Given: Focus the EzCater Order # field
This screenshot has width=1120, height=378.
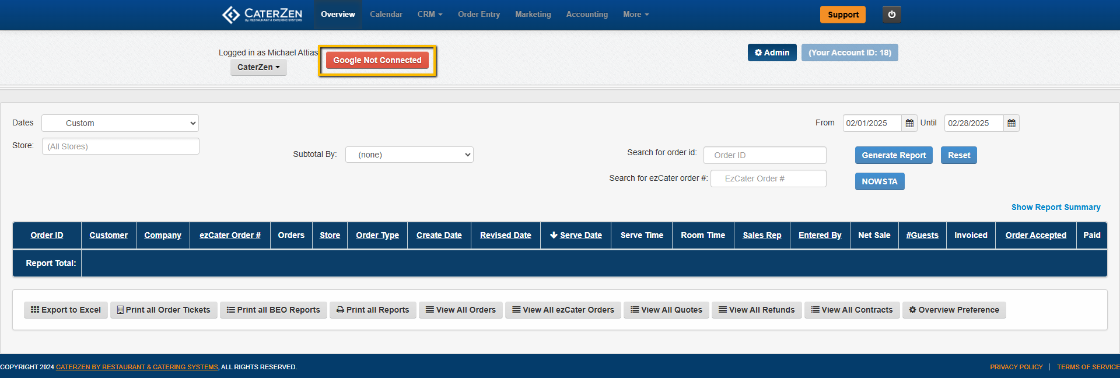Looking at the screenshot, I should 768,178.
